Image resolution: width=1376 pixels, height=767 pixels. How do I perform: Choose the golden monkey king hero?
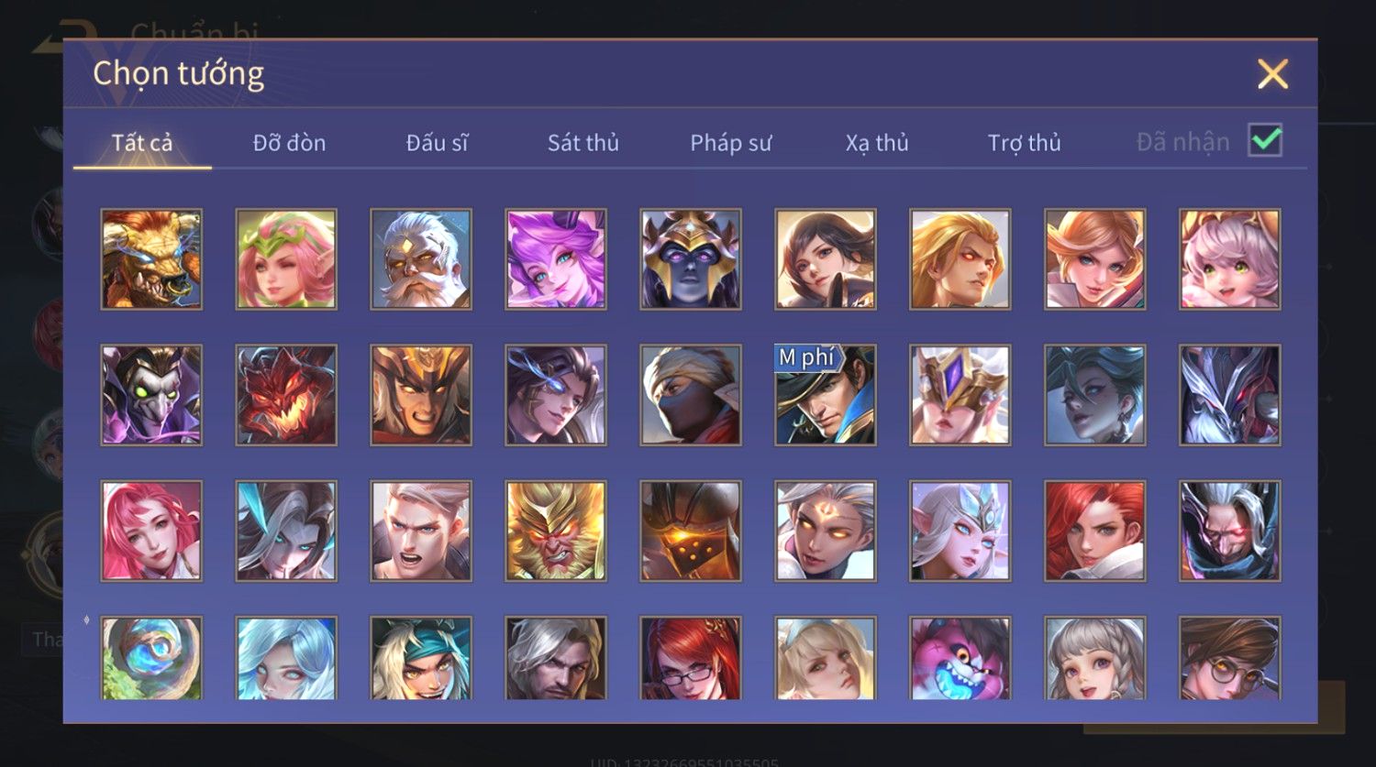pos(556,531)
